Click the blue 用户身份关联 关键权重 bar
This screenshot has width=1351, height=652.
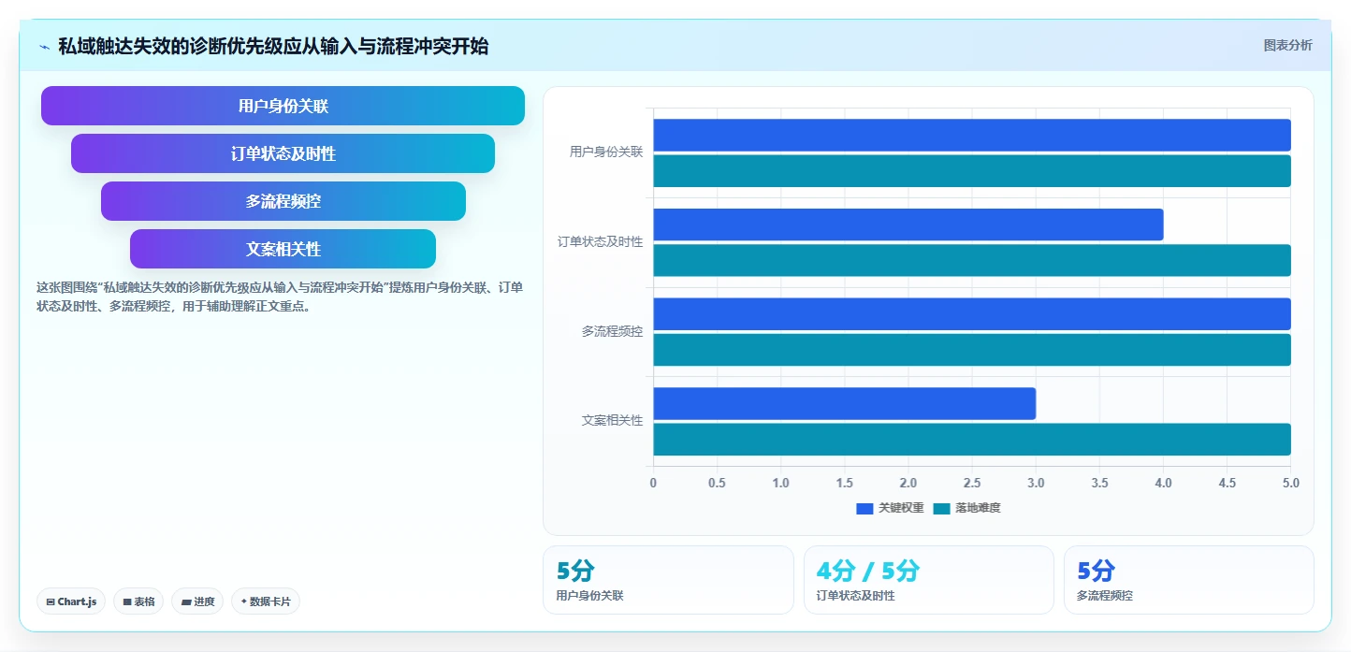click(972, 135)
